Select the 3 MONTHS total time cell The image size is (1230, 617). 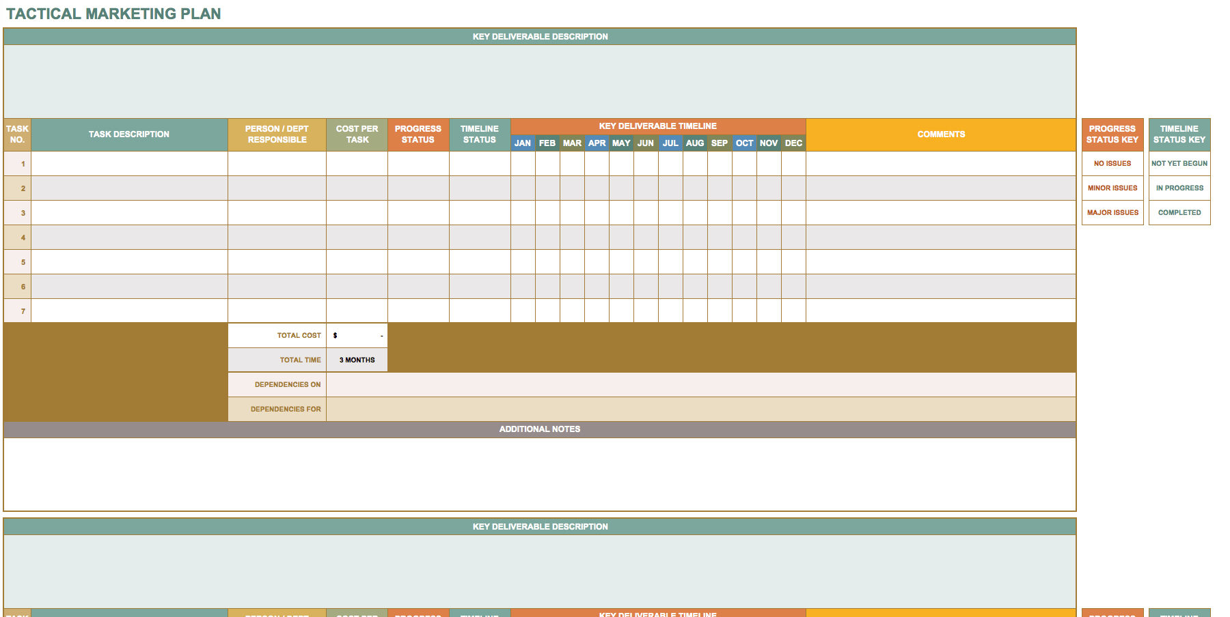(x=357, y=360)
